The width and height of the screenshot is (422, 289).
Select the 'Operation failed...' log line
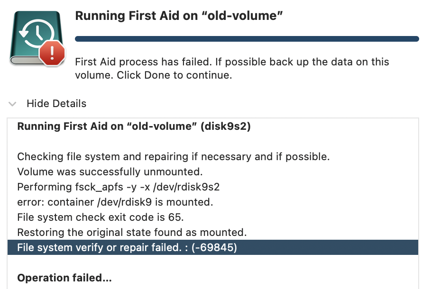pyautogui.click(x=64, y=278)
